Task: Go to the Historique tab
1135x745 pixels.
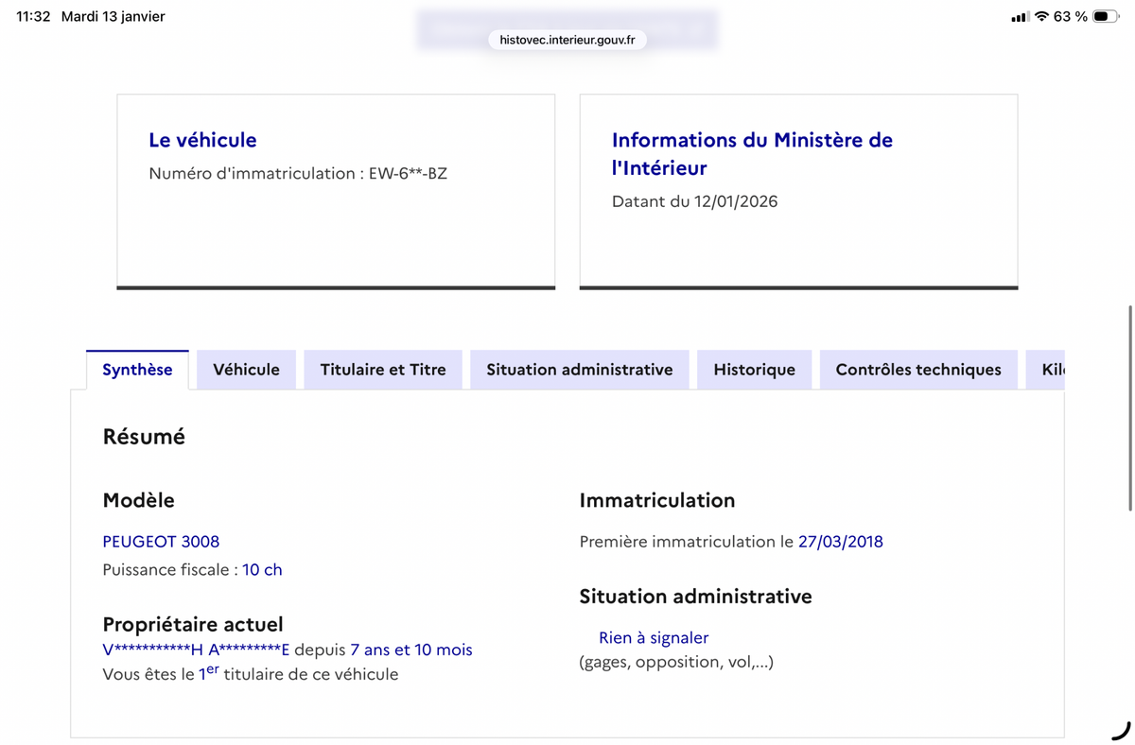Action: pos(755,370)
